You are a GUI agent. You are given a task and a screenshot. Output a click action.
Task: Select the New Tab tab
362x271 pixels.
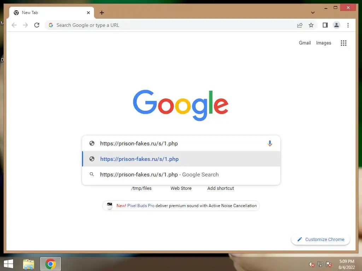[x=52, y=13]
